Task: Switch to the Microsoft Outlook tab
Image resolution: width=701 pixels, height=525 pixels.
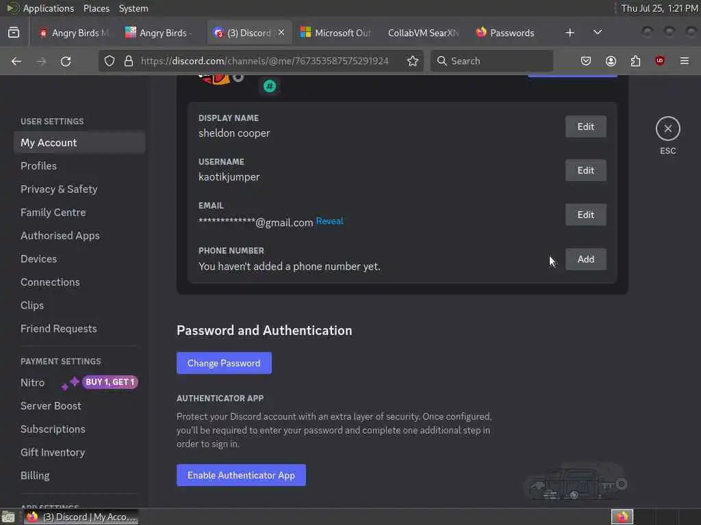Action: coord(337,33)
